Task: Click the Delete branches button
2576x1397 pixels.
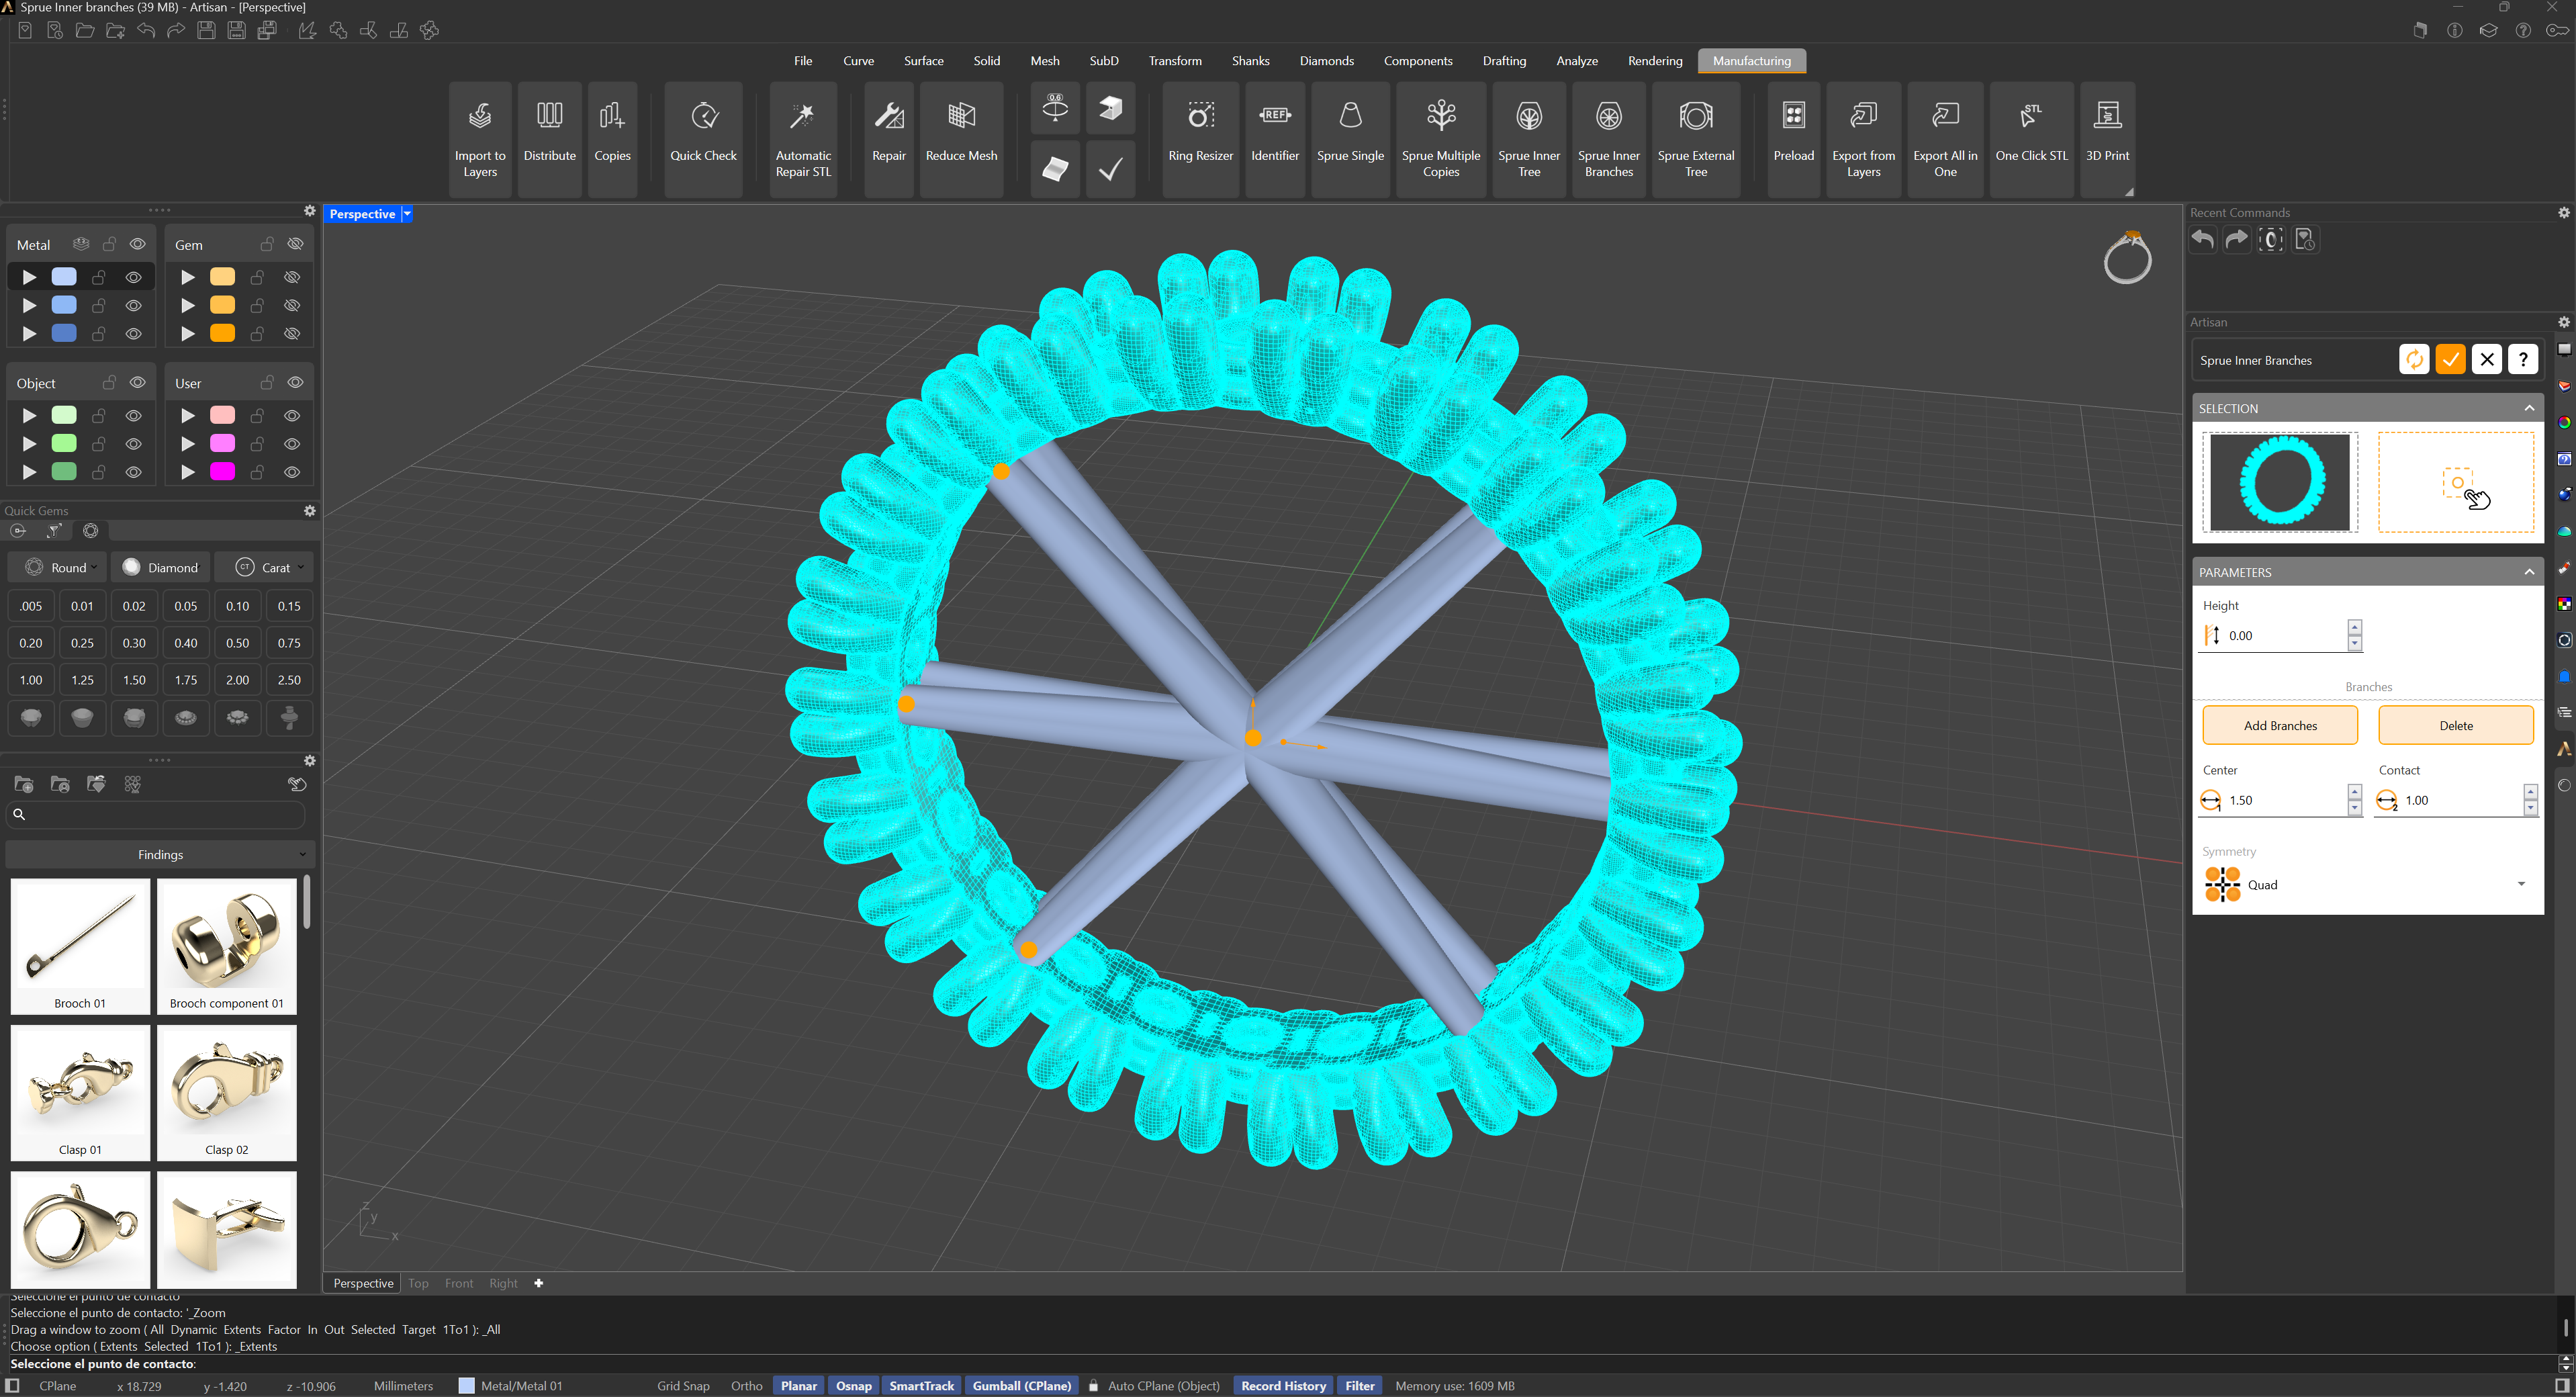Action: [x=2455, y=726]
